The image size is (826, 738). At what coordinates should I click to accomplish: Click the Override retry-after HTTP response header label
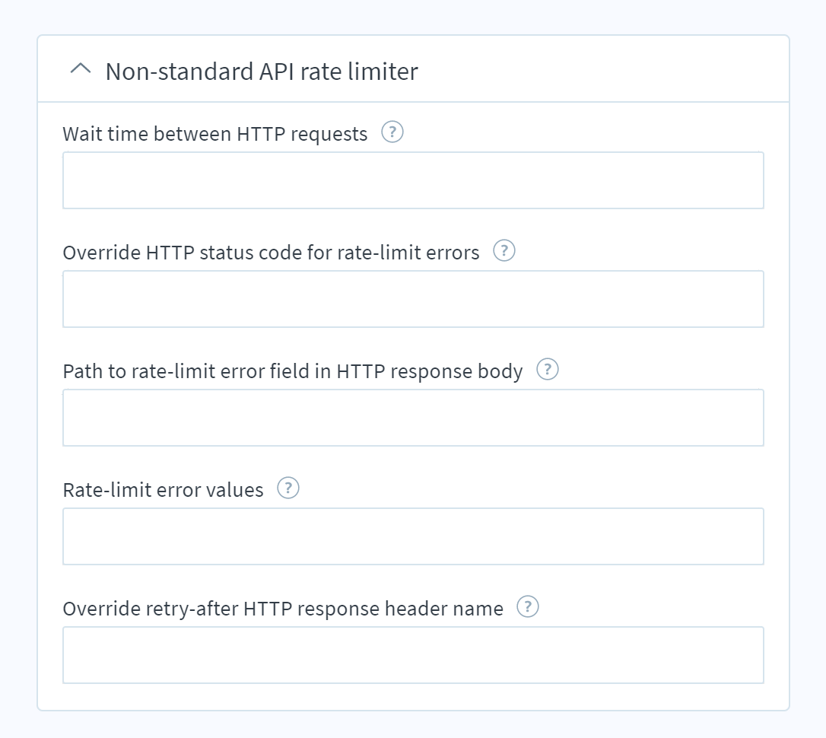[x=282, y=609]
